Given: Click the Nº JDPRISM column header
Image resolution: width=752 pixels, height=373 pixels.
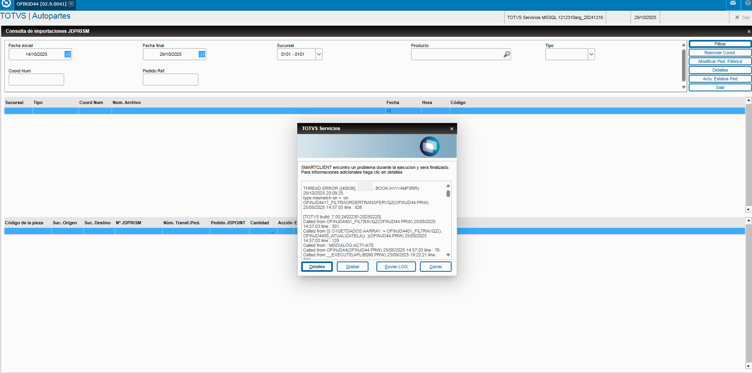Looking at the screenshot, I should pos(129,223).
